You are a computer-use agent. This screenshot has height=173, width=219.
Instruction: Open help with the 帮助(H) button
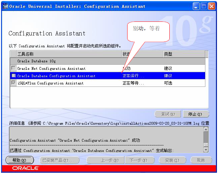[x=20, y=160]
